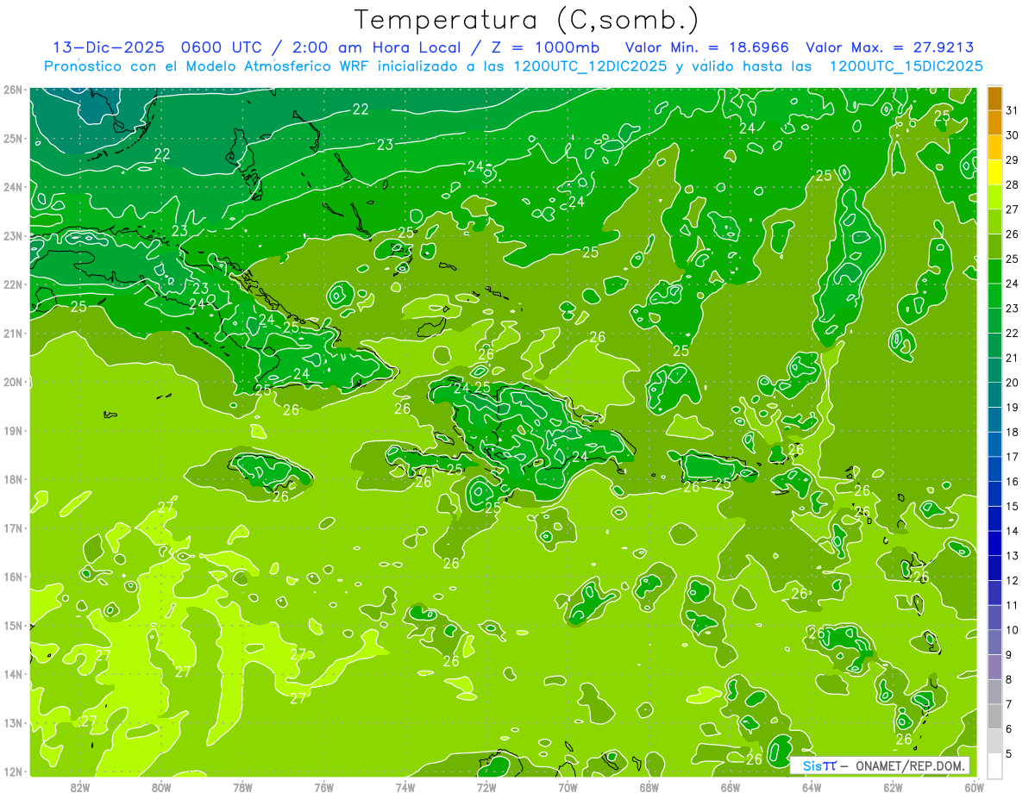Click the '19N' latitude axis label

(x=12, y=431)
